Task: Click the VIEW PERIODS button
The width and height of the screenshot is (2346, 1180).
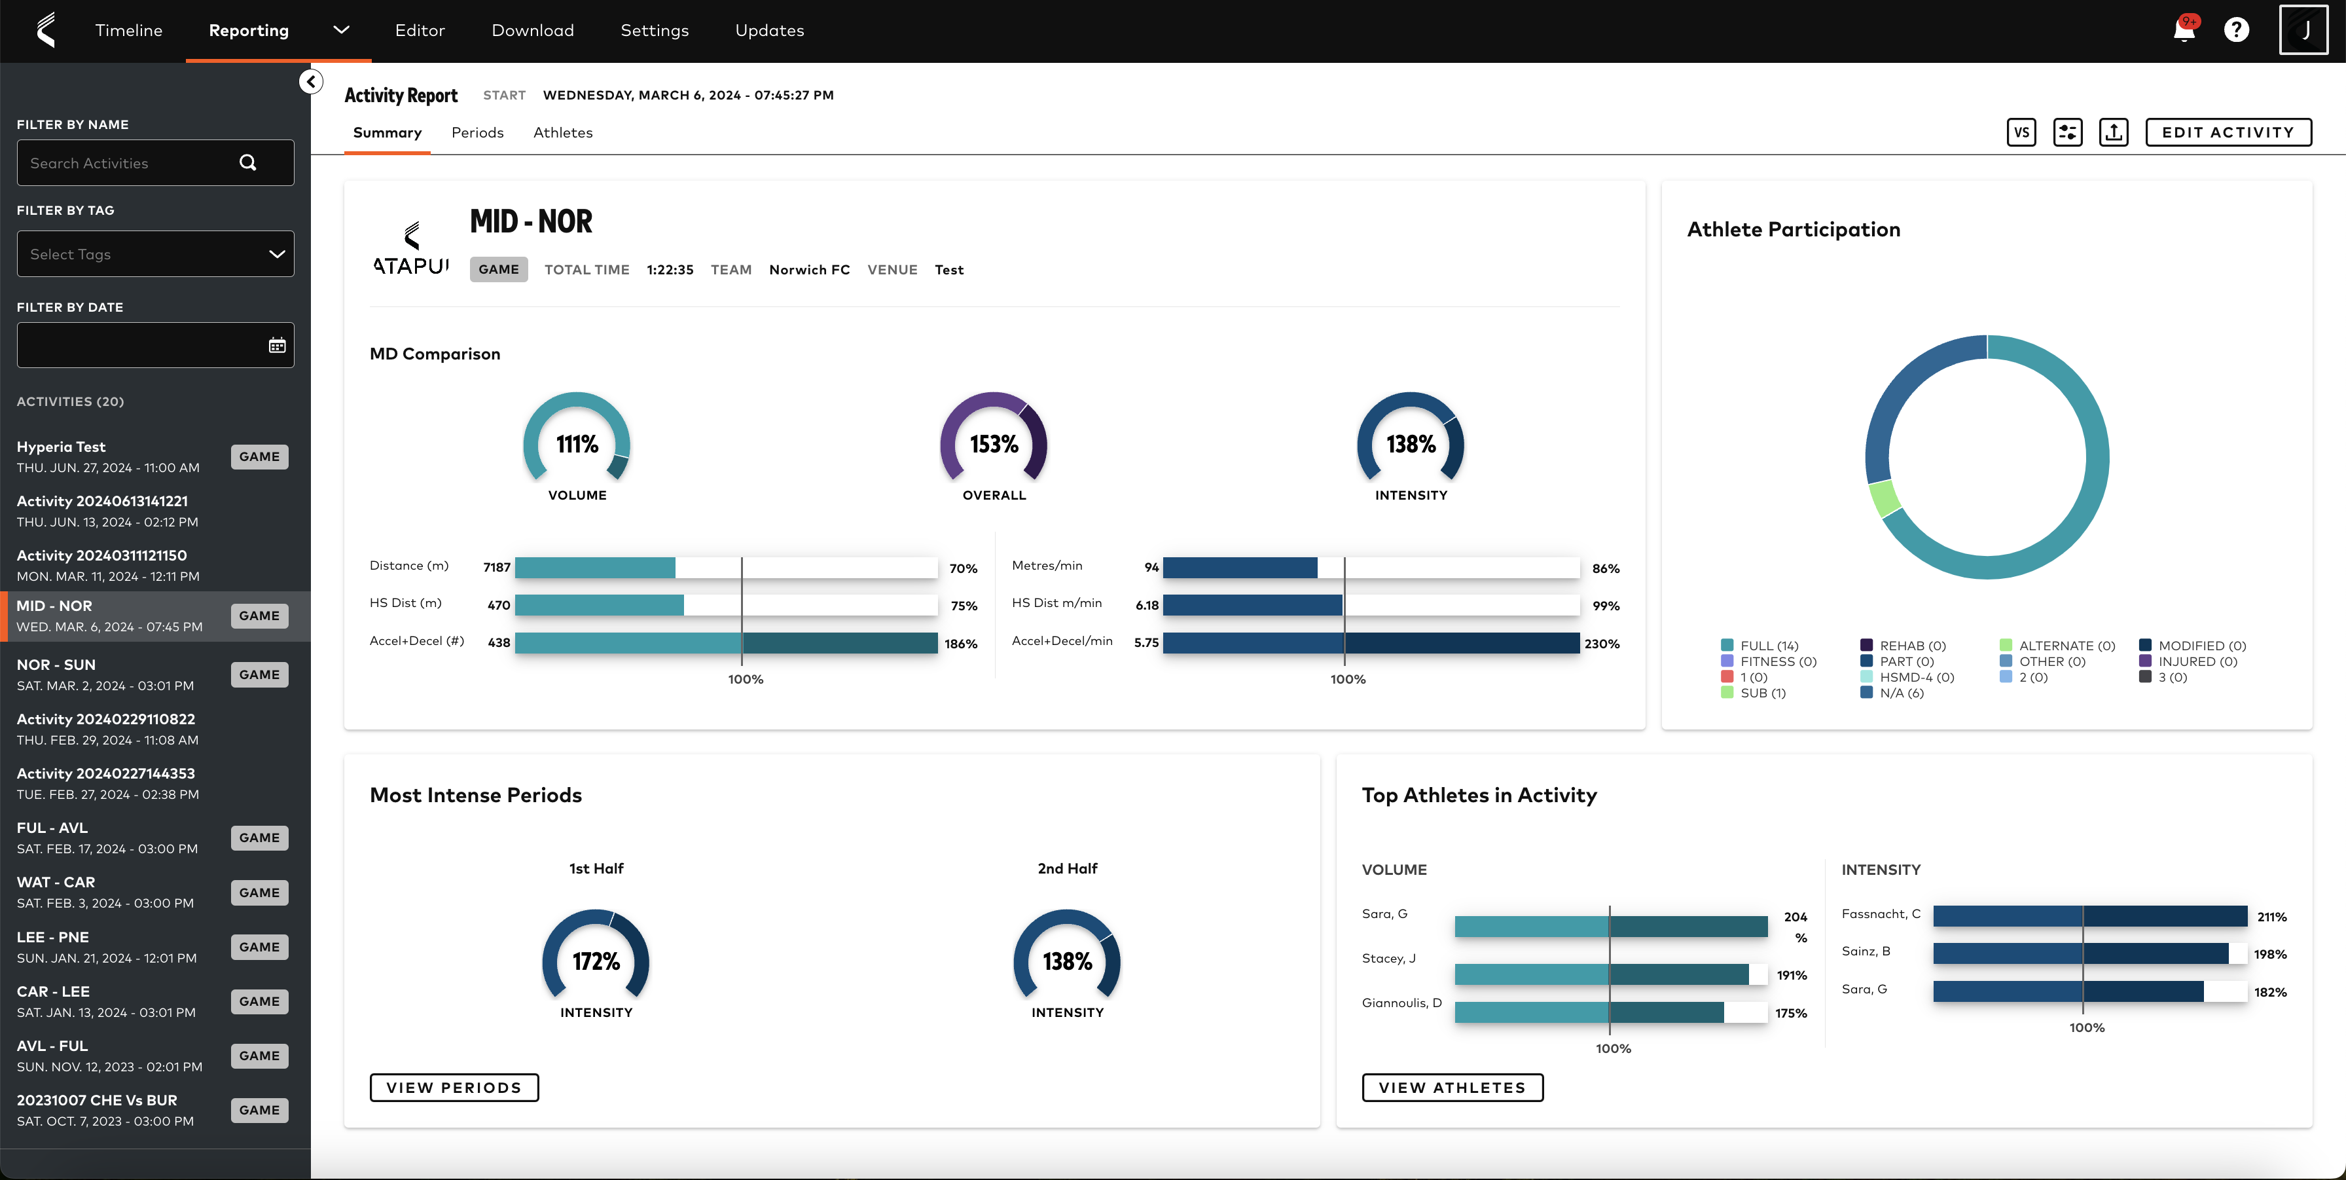Action: point(454,1088)
